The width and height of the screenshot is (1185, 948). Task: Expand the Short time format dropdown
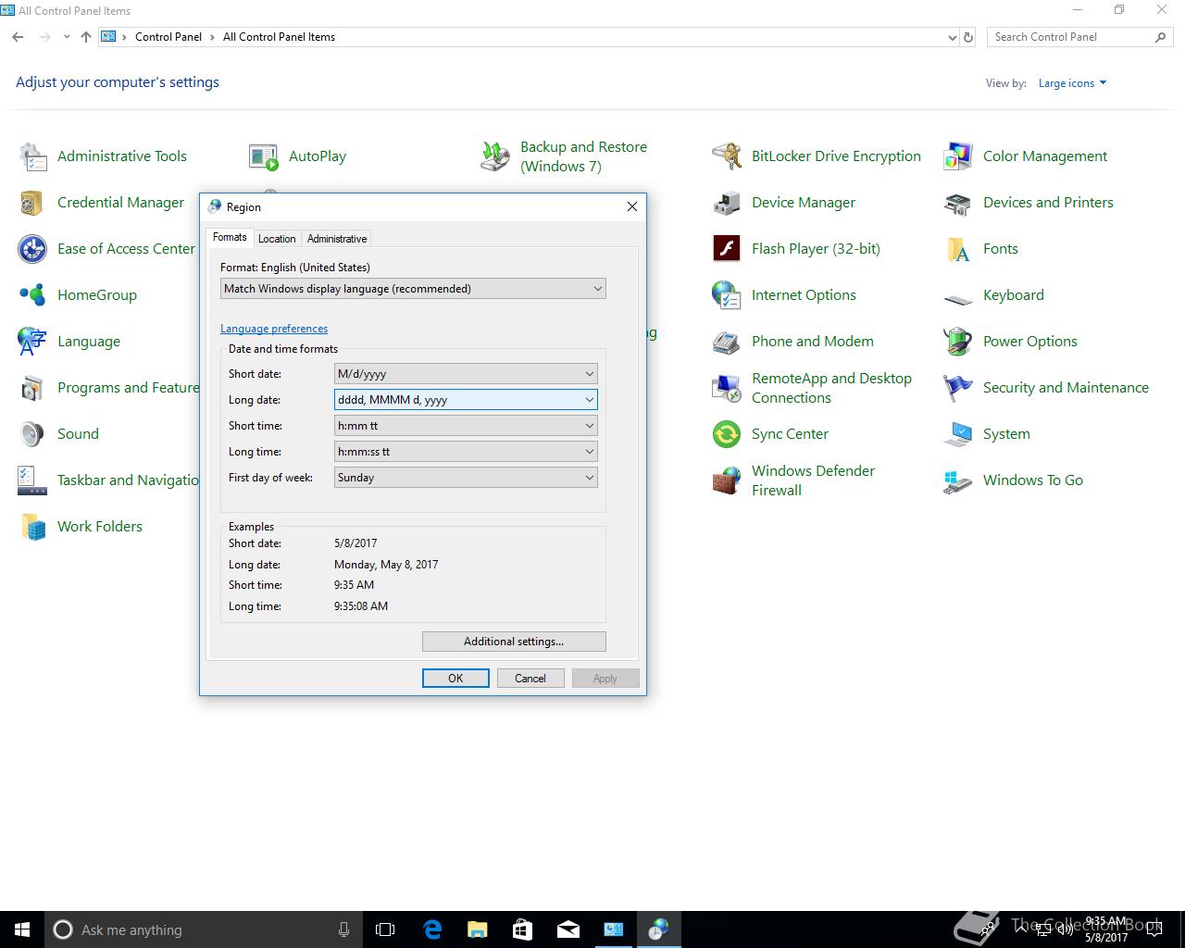466,426
